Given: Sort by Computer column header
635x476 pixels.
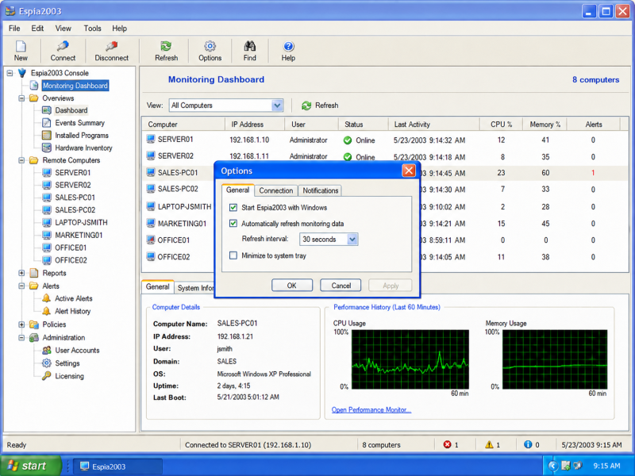Looking at the screenshot, I should 183,125.
